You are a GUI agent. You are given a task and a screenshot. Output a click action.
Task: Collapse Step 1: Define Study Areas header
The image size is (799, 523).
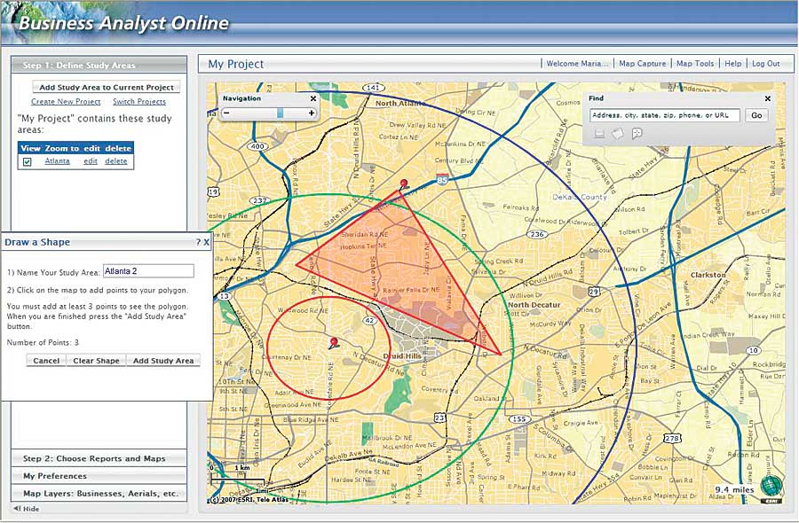point(99,65)
